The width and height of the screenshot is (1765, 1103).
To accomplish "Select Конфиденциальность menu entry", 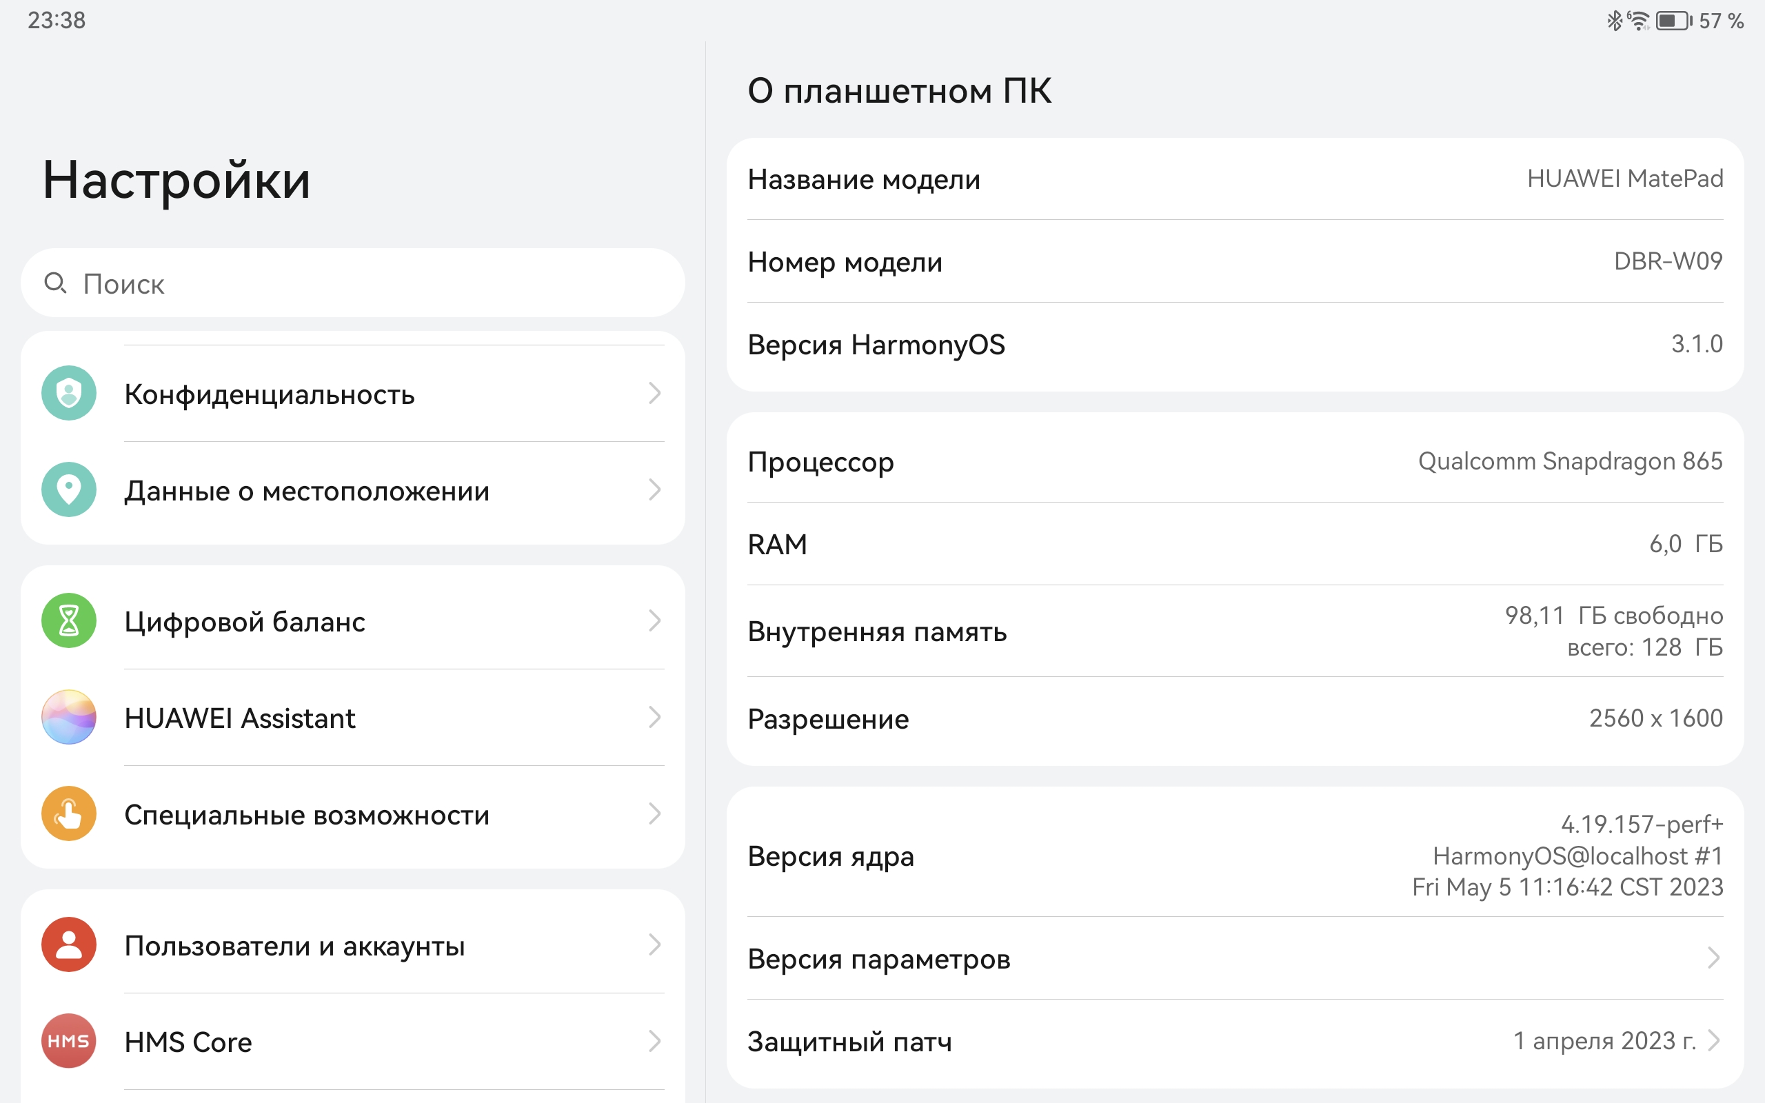I will point(353,393).
